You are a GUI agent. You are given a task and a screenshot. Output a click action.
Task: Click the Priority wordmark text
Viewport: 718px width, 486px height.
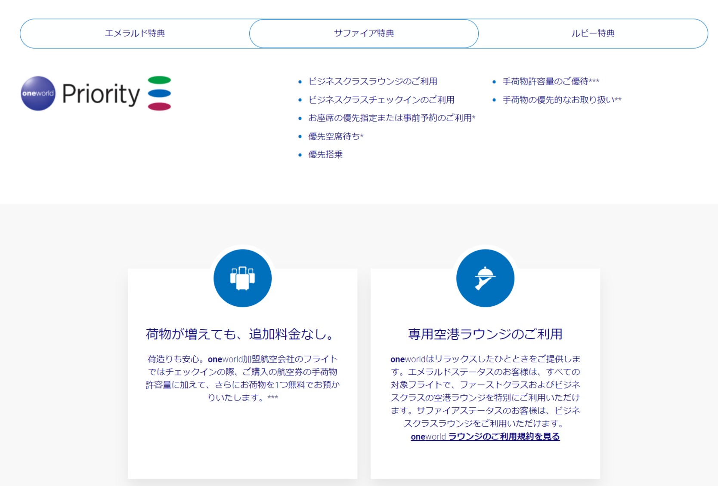[101, 94]
